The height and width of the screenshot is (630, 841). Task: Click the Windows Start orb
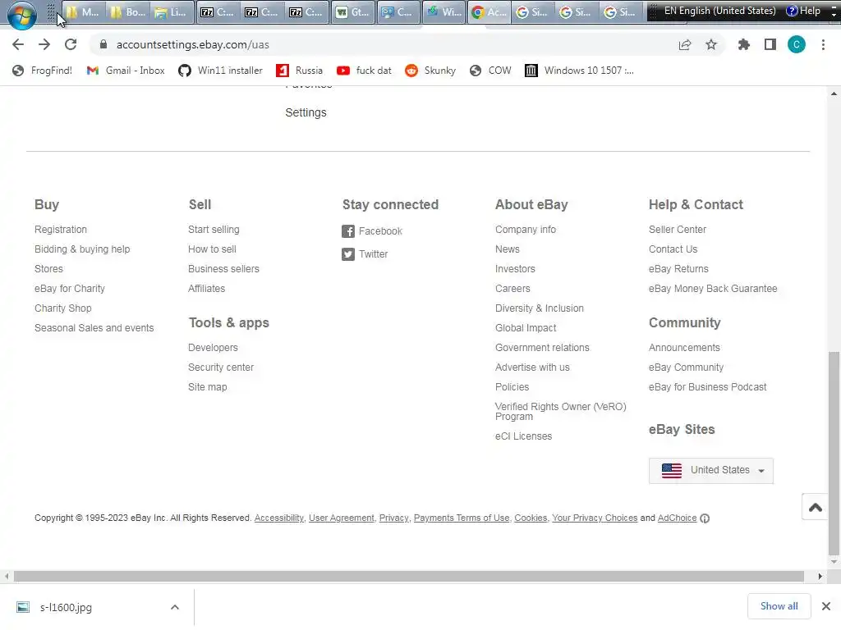22,14
